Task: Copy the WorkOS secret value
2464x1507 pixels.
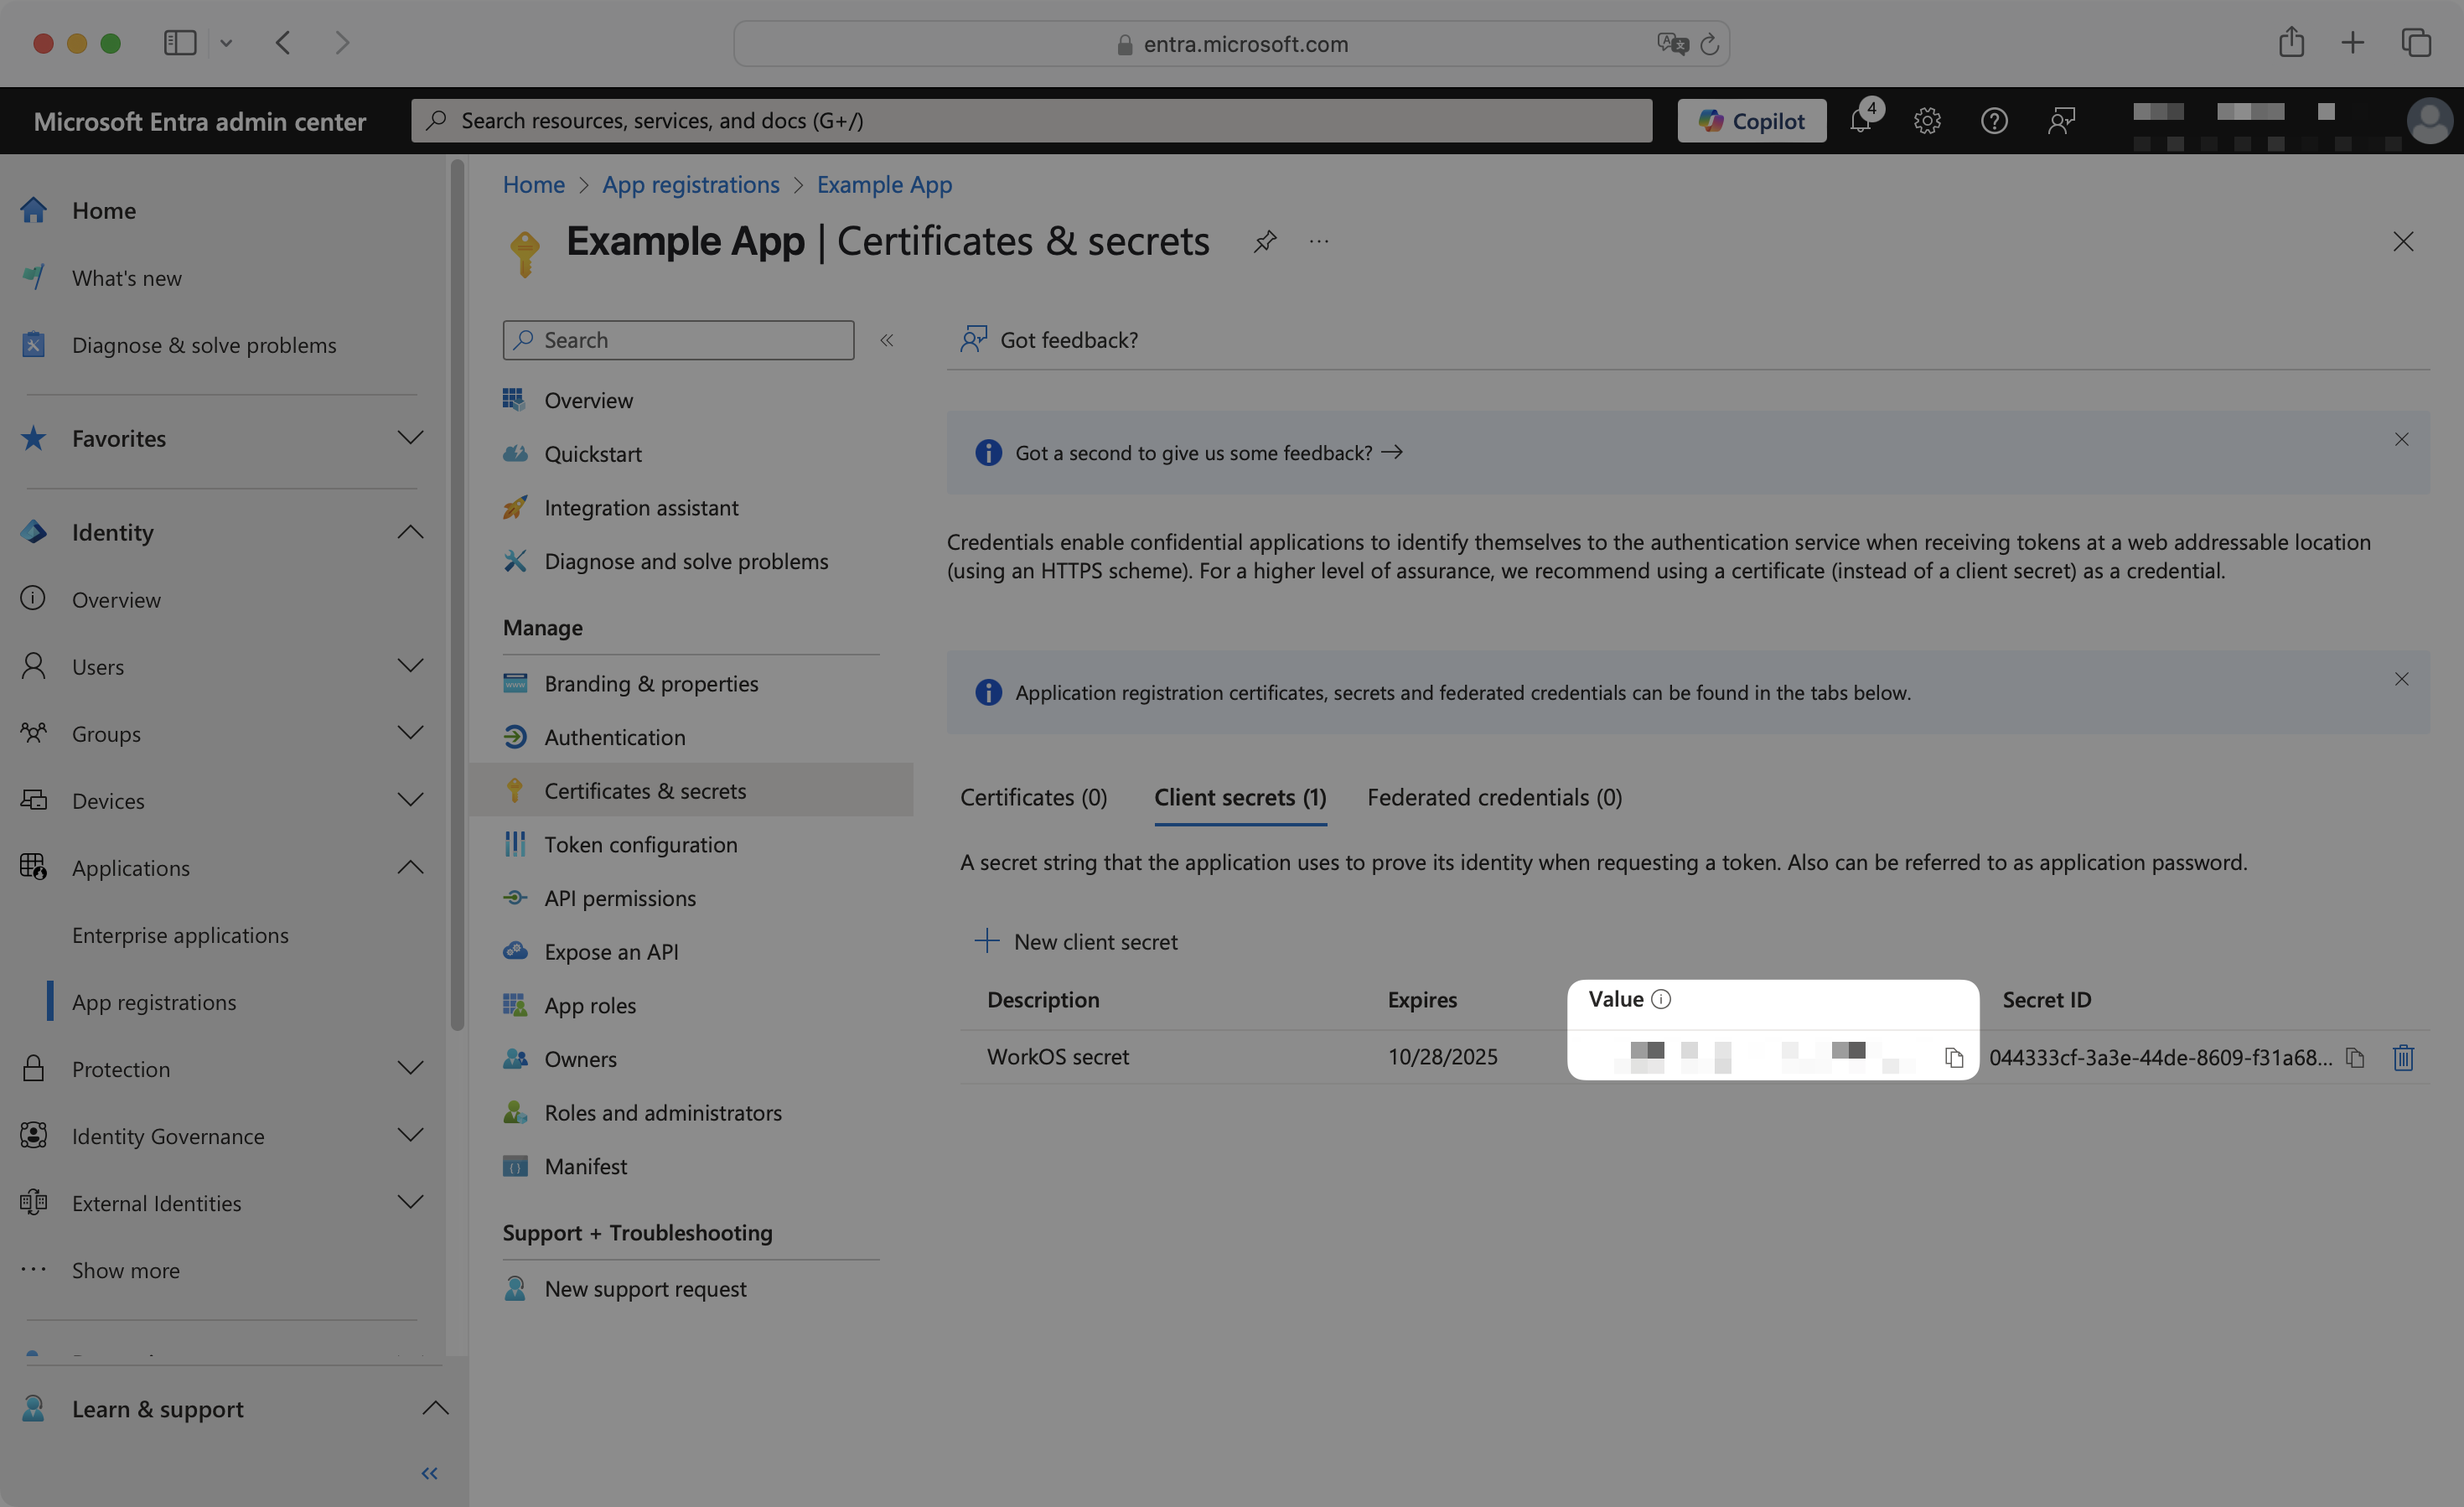Action: coord(1954,1056)
